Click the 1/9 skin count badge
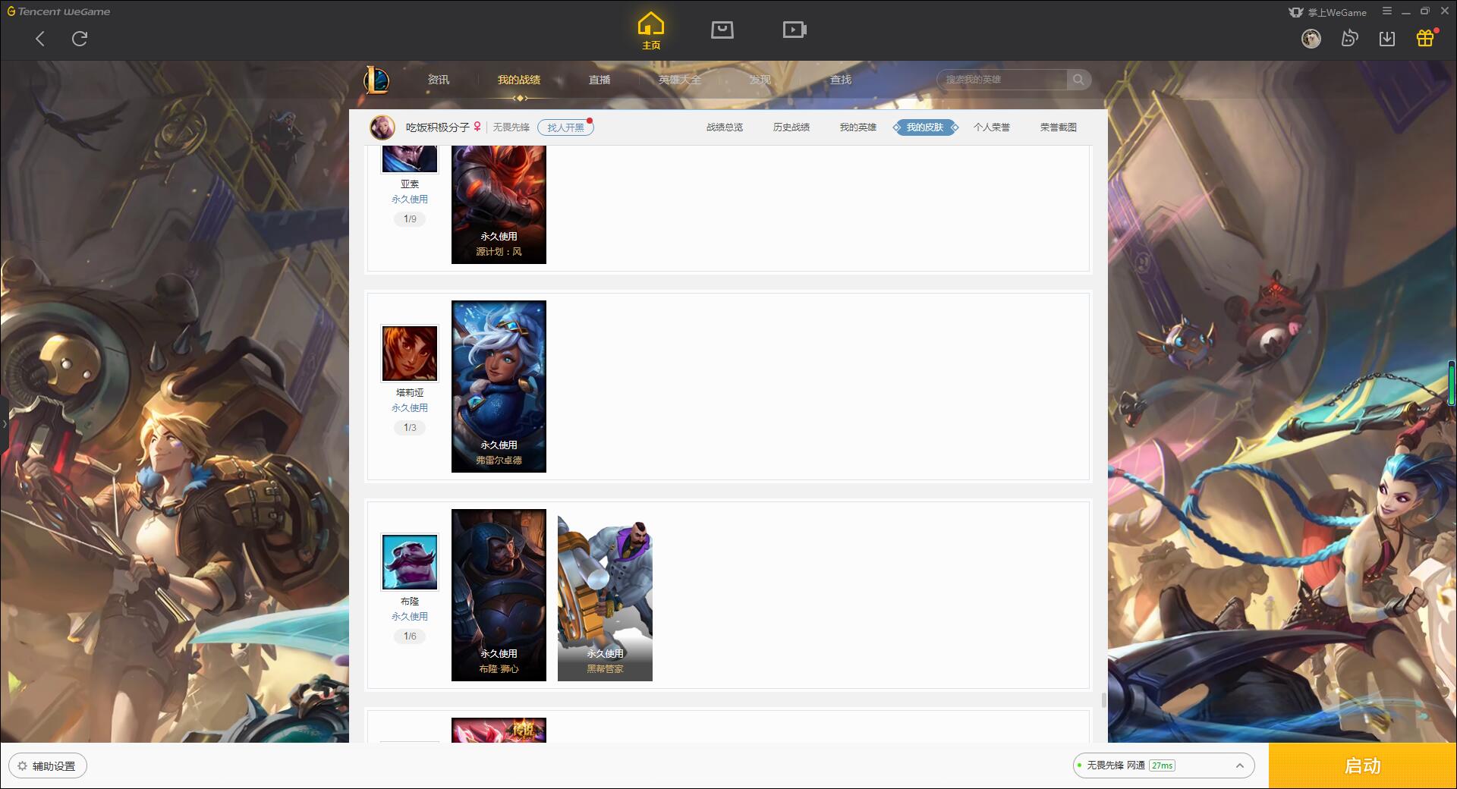 [410, 219]
